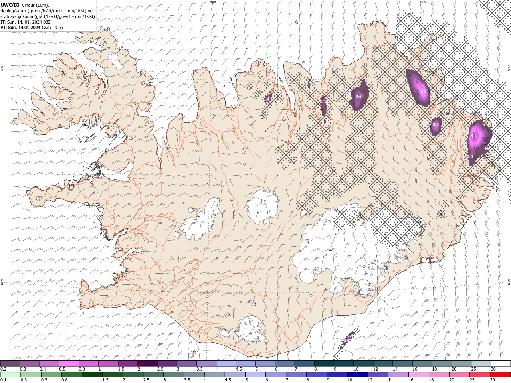Screen dimensions: 511x383
Task: Pick the darkest purple swatch at 2 in top legend row
Action: coord(147,363)
